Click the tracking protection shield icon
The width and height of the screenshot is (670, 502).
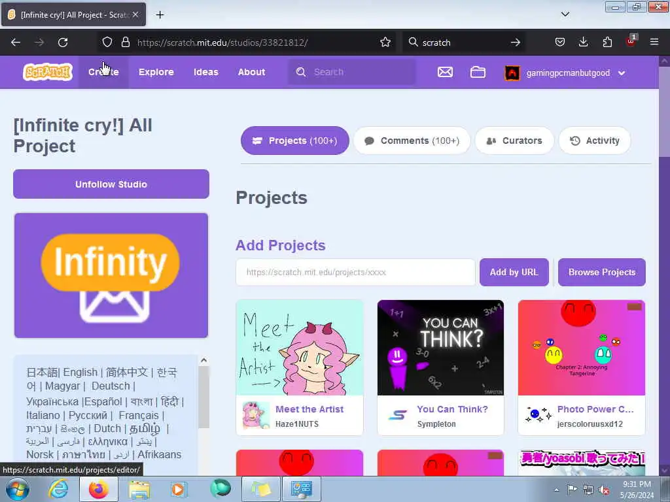click(107, 42)
